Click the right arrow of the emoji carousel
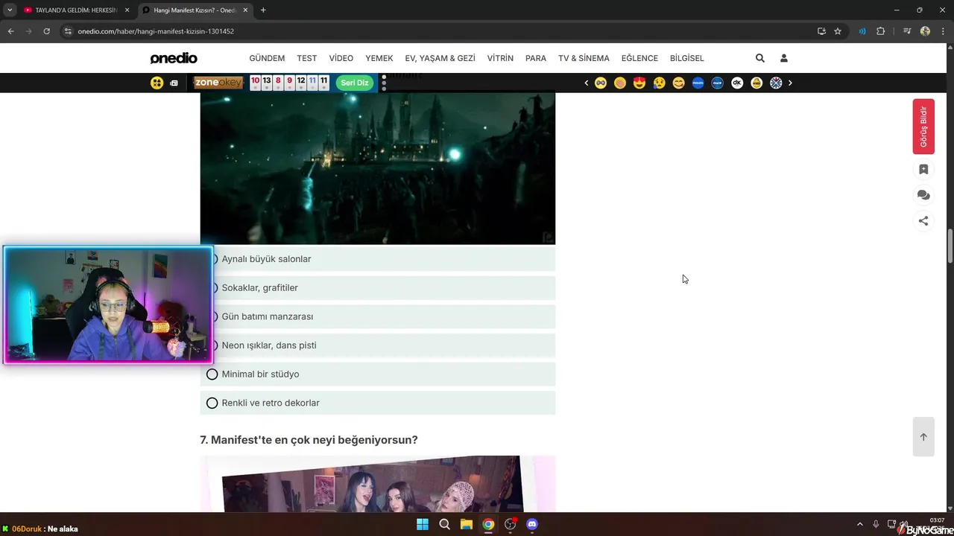This screenshot has height=536, width=954. [790, 83]
